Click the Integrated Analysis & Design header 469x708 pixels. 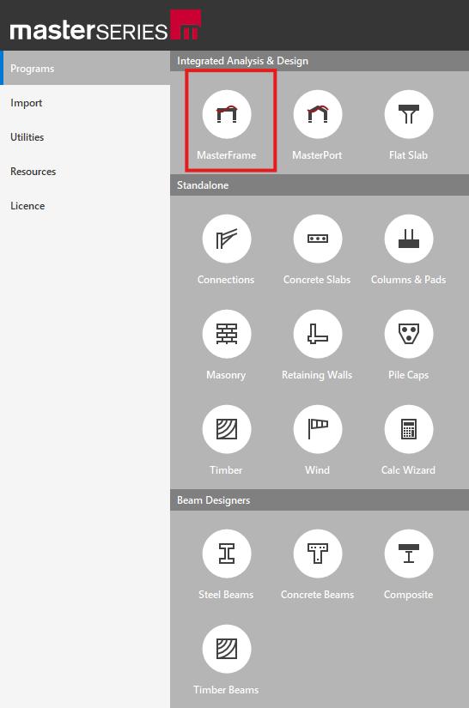320,61
